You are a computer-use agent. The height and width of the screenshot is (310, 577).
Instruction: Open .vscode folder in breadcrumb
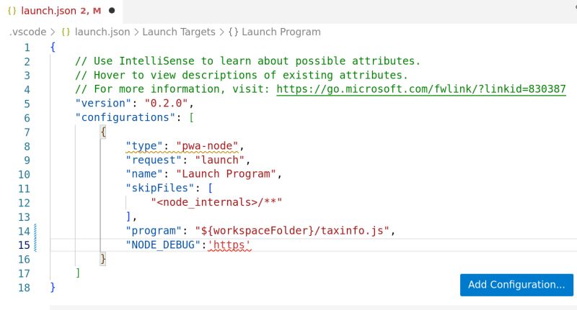(x=27, y=32)
